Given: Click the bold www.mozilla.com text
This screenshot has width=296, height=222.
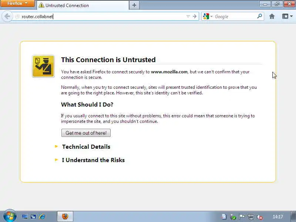Looking at the screenshot, I should pyautogui.click(x=169, y=72).
